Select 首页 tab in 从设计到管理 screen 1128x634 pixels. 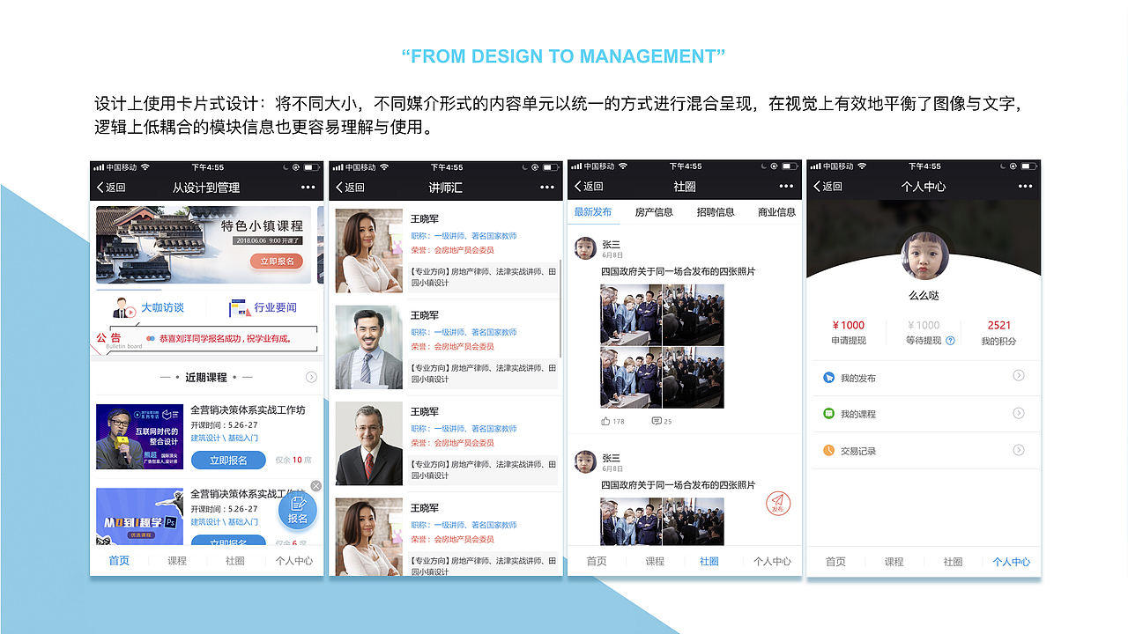(x=119, y=561)
